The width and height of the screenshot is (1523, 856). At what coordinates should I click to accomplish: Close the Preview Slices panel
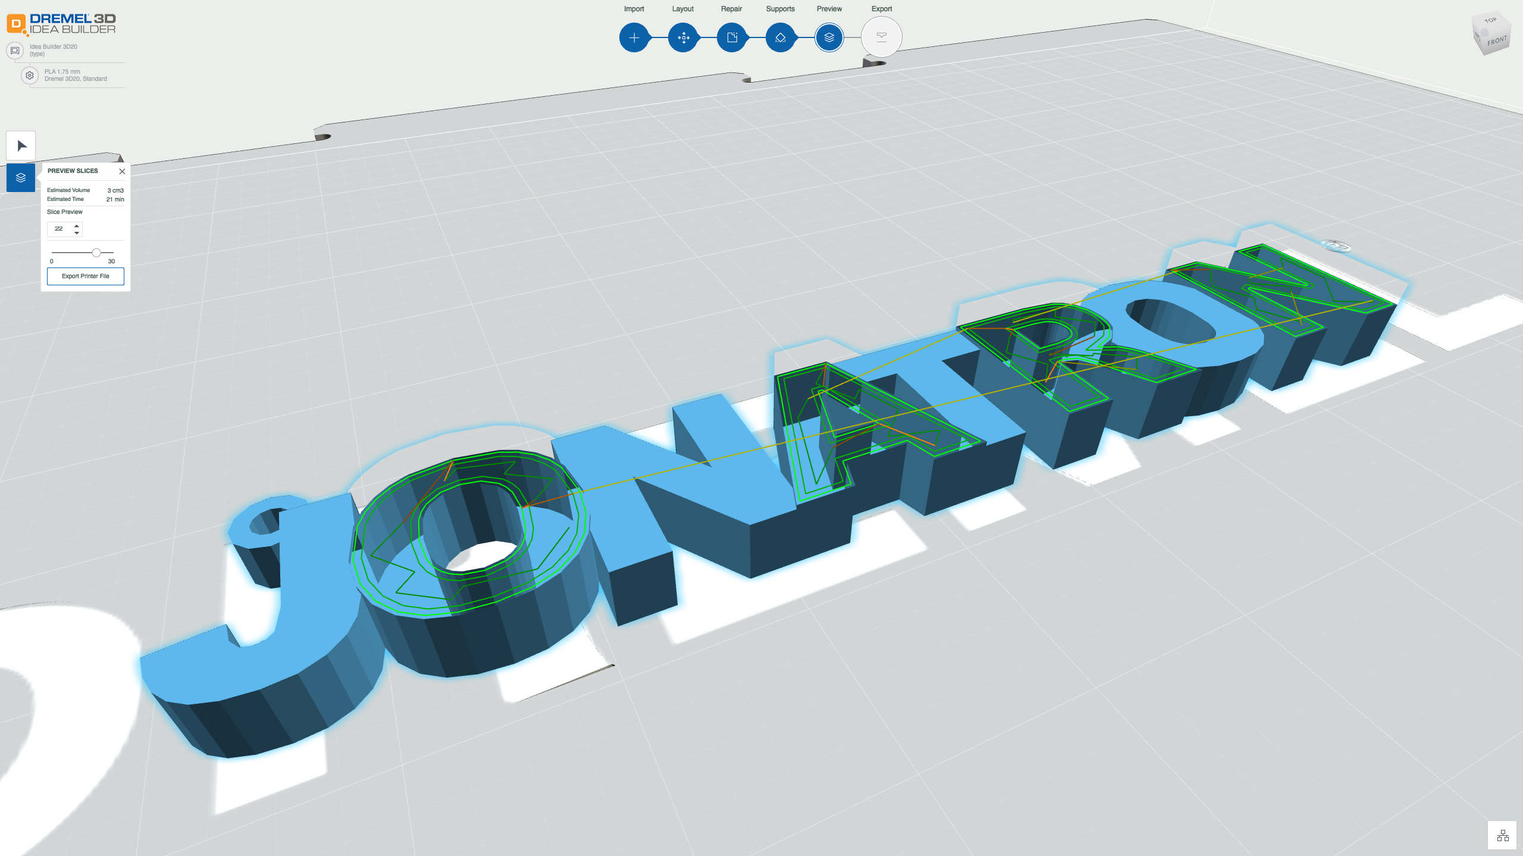click(122, 171)
